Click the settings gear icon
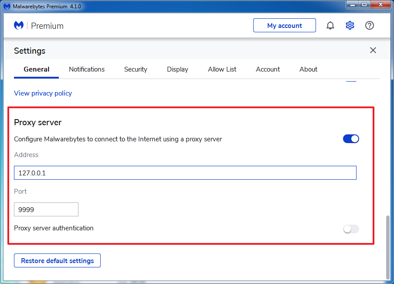Screen dimensions: 394x284 coord(350,25)
